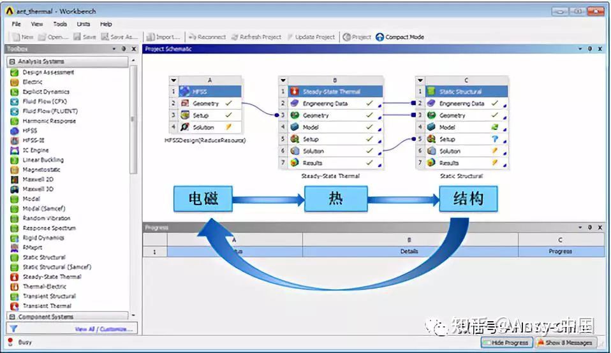
Task: Select Steady-State Thermal toolbox icon
Action: (x=15, y=277)
